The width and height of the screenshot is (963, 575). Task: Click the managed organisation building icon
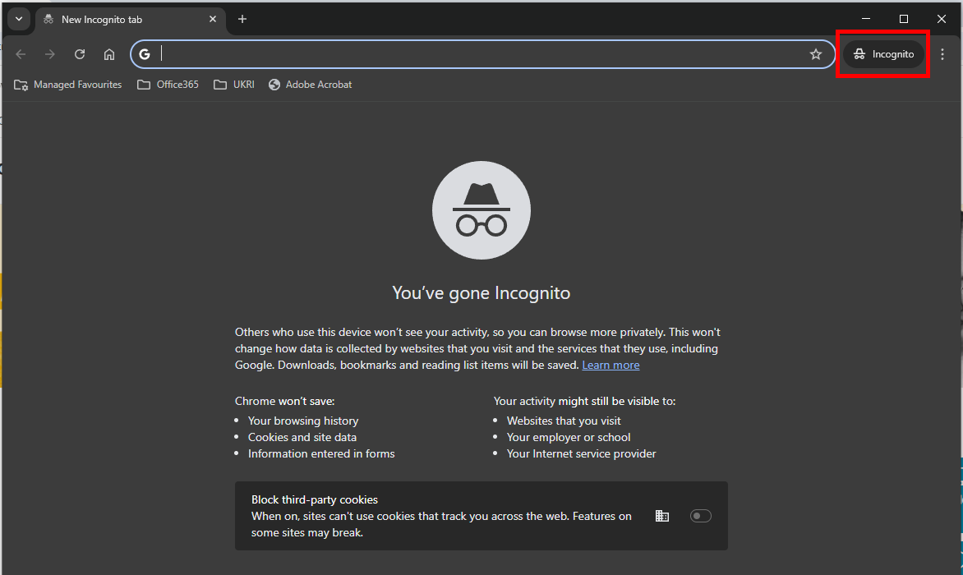[662, 516]
